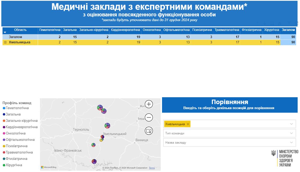Click the Область column sort arrow
This screenshot has width=300, height=172.
5,32
